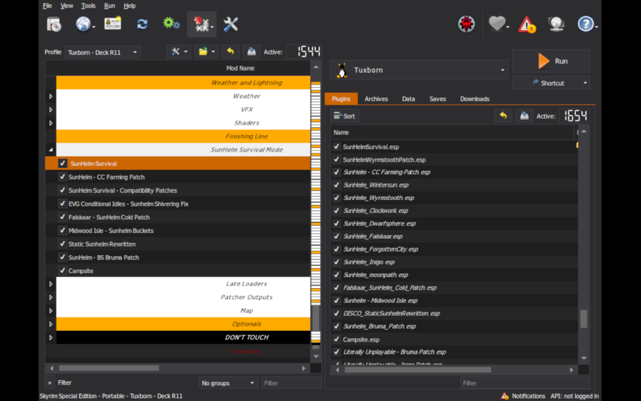The width and height of the screenshot is (641, 401).
Task: Click the warning triangle notifications icon
Action: (x=527, y=24)
